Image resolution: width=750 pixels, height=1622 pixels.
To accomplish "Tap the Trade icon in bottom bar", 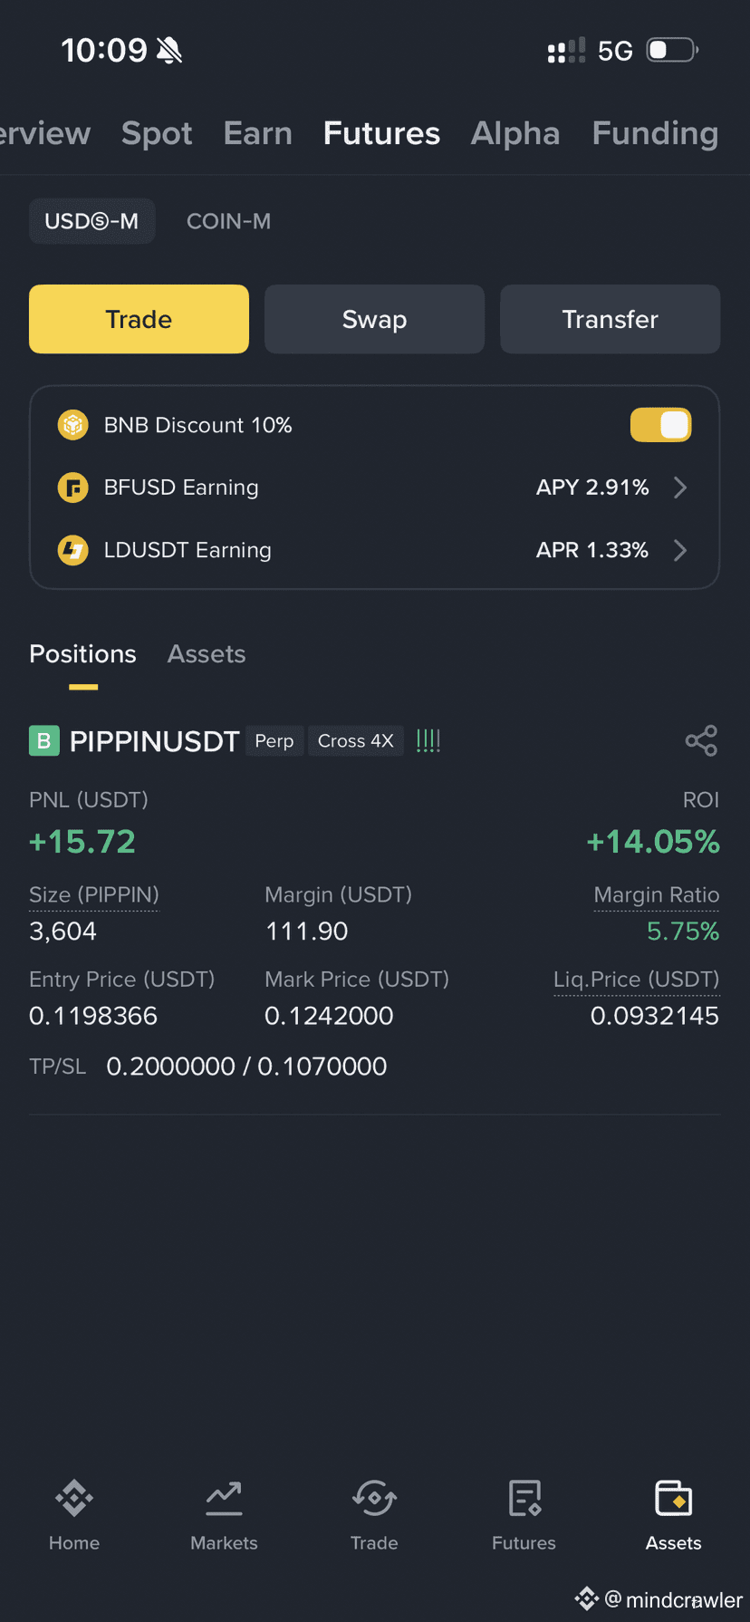I will click(374, 1498).
